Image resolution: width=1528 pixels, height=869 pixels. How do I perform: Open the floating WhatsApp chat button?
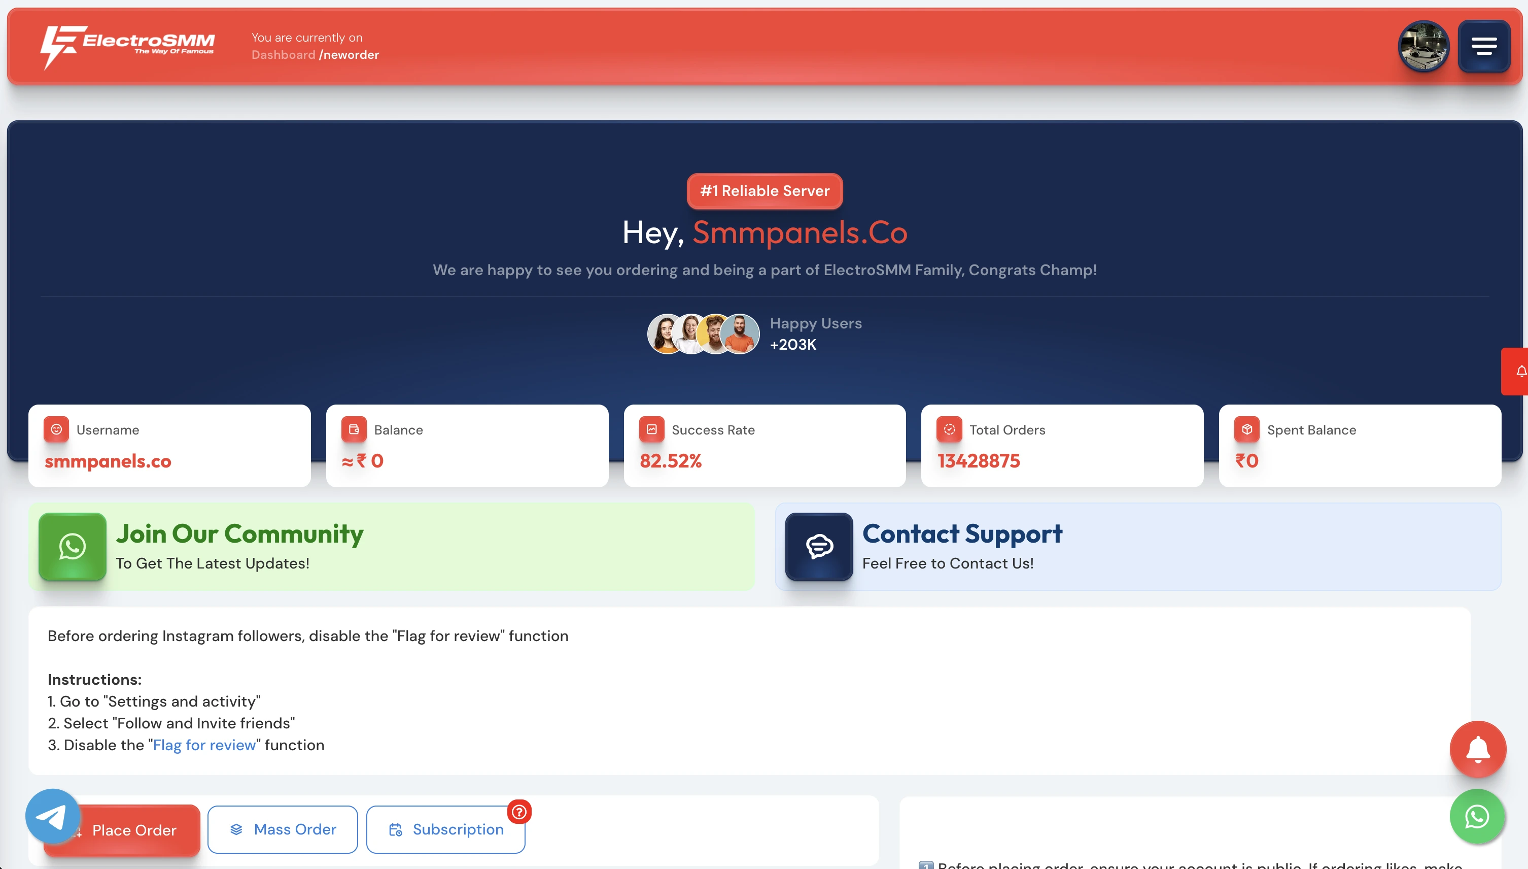(x=1477, y=816)
